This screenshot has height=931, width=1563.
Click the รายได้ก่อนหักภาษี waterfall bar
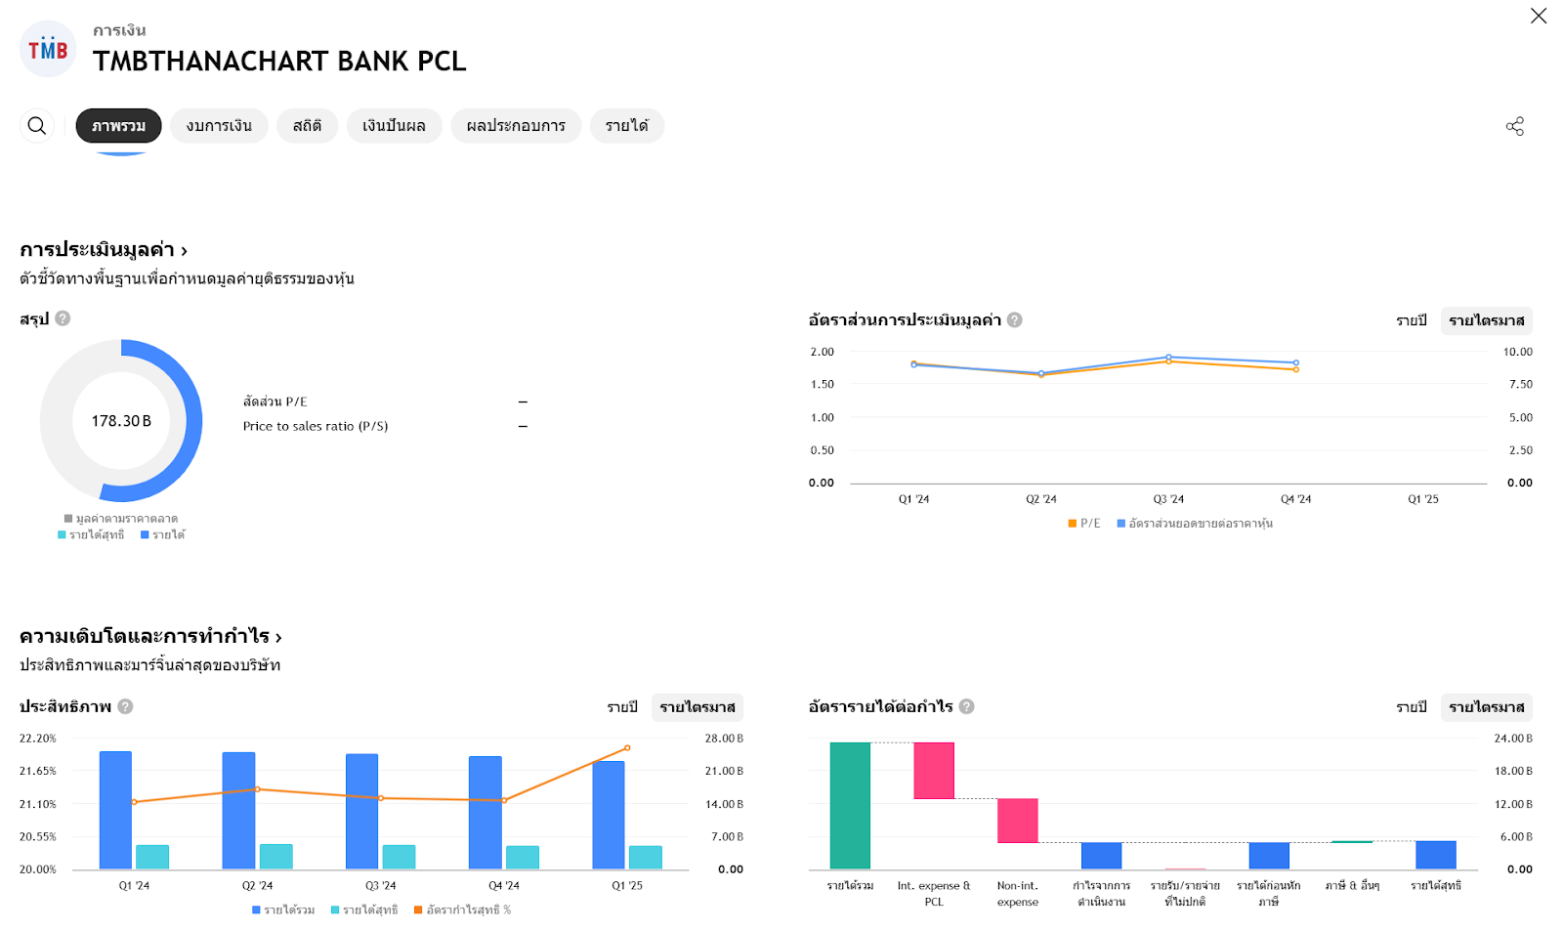(1269, 856)
